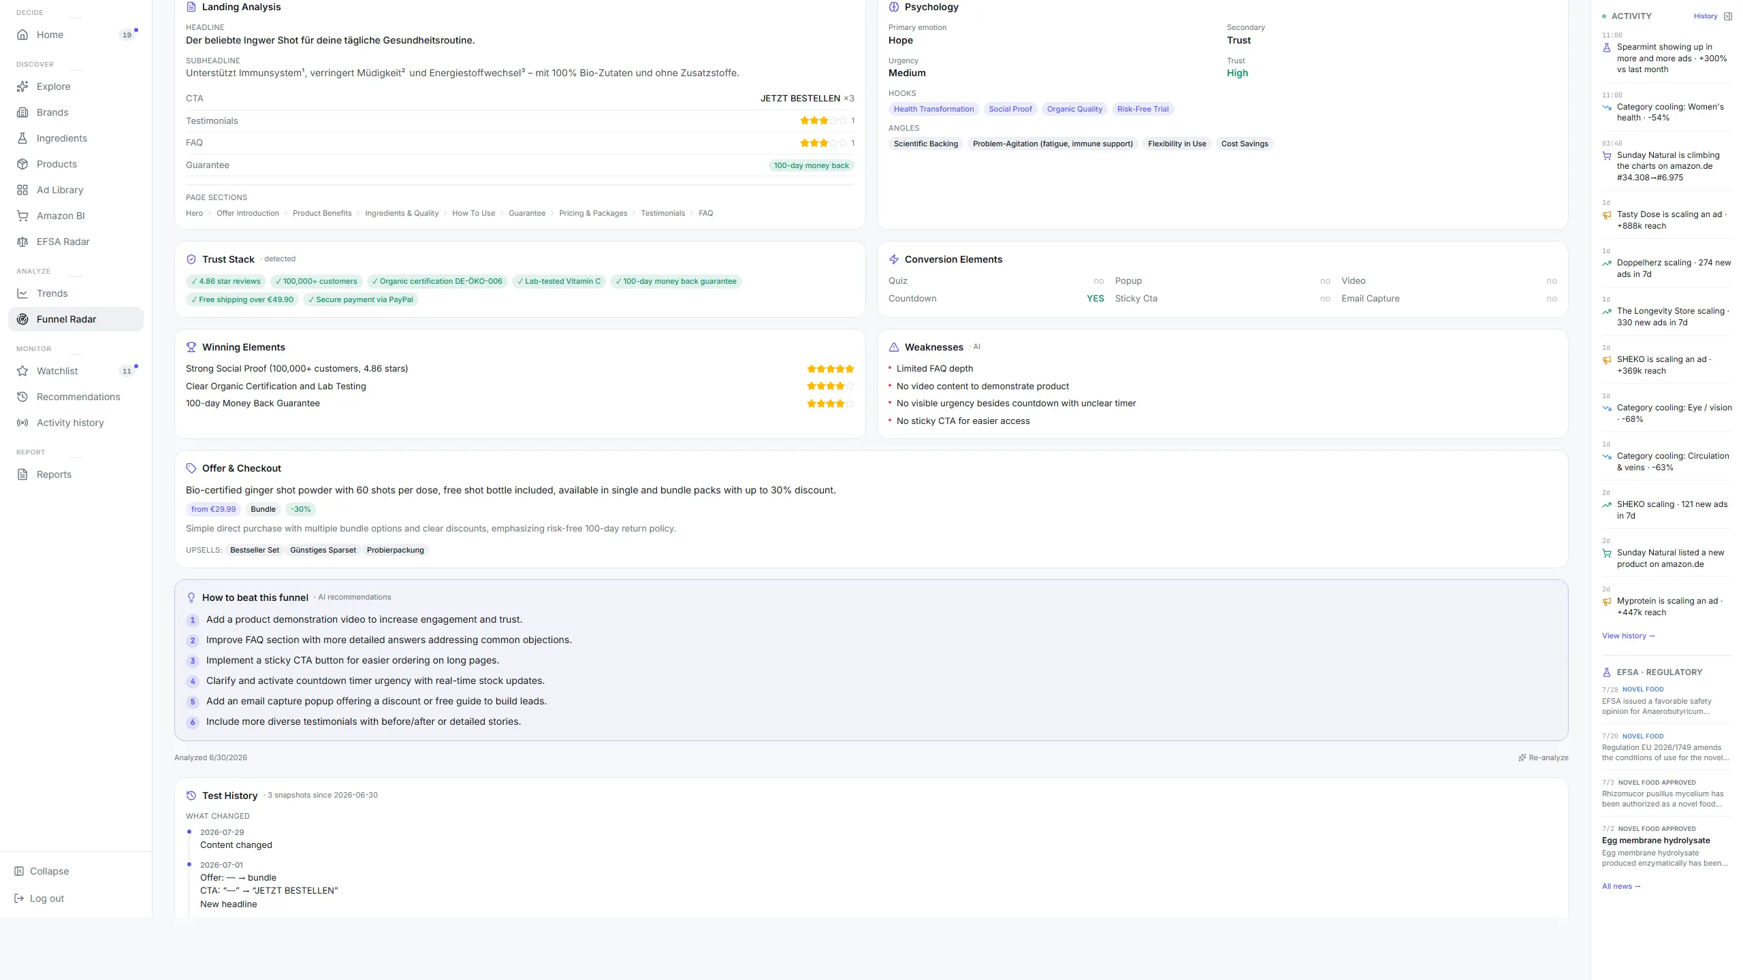Image resolution: width=1743 pixels, height=980 pixels.
Task: Open the activity History link
Action: [1705, 16]
